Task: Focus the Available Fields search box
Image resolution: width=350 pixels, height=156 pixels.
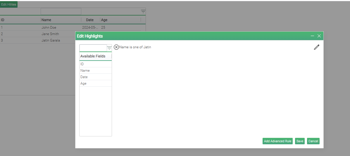Action: click(93, 48)
